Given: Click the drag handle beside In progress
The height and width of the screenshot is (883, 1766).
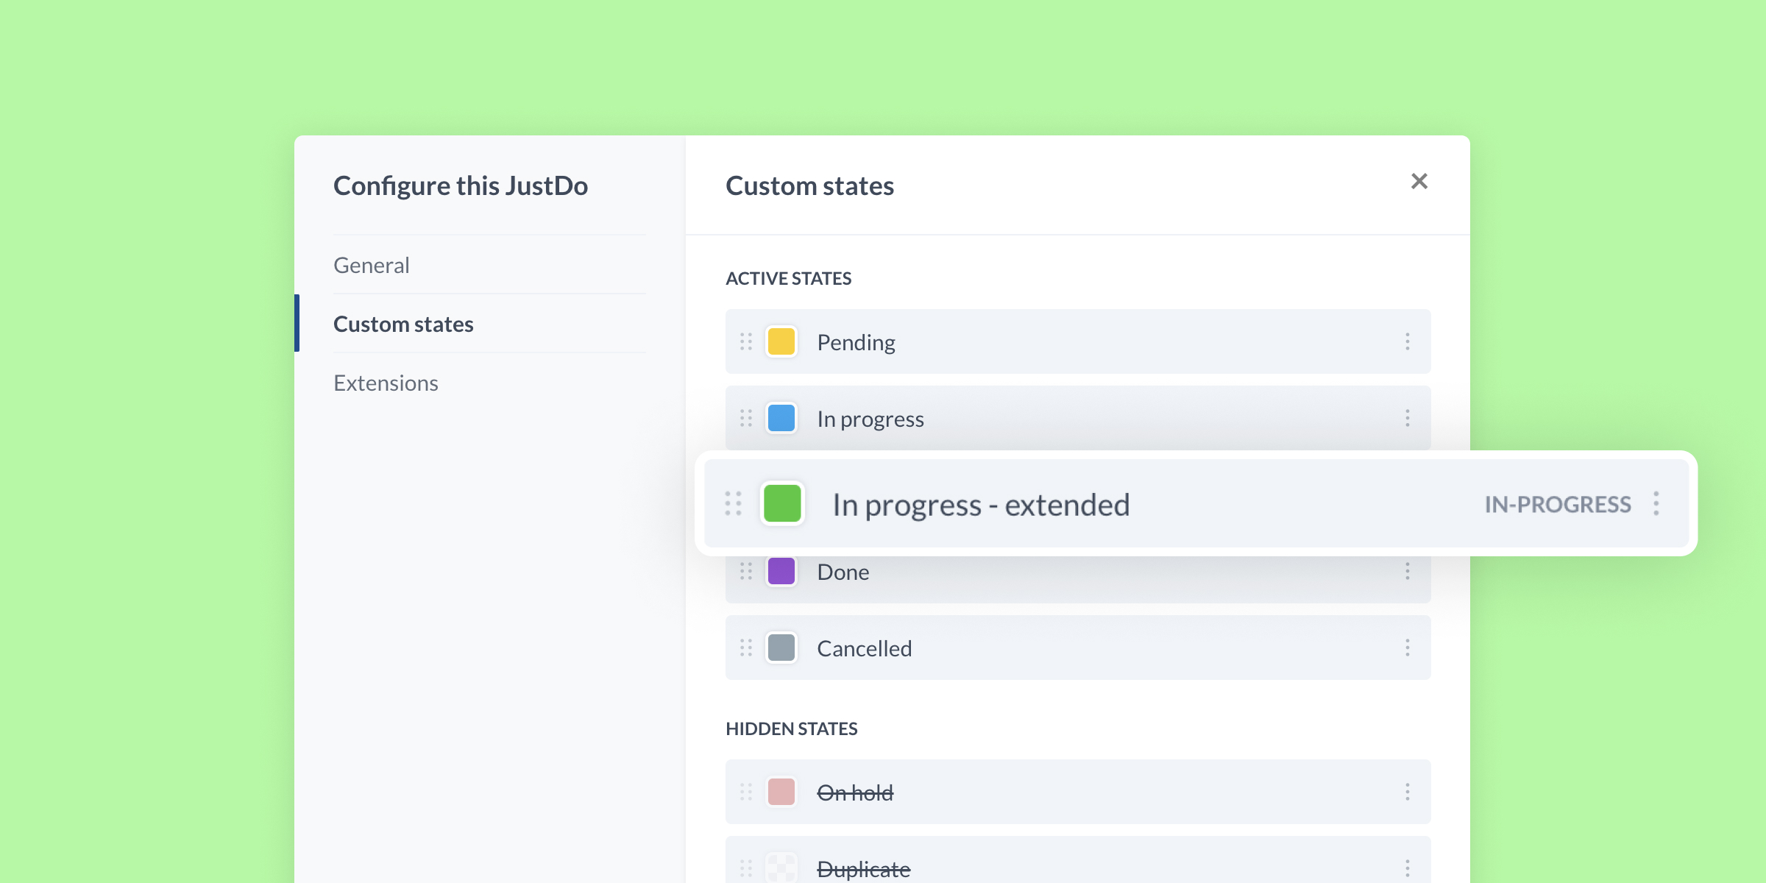Looking at the screenshot, I should (745, 418).
